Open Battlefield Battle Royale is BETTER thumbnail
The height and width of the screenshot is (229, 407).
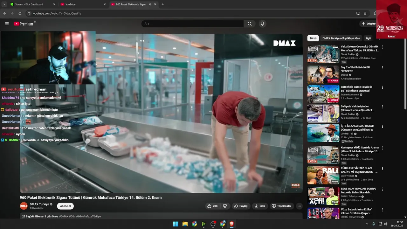[323, 94]
